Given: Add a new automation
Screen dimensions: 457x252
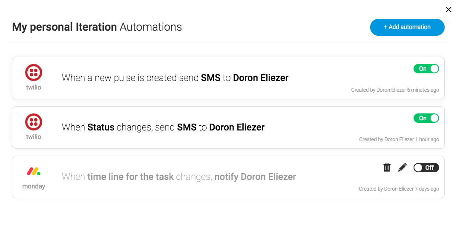Looking at the screenshot, I should (407, 27).
